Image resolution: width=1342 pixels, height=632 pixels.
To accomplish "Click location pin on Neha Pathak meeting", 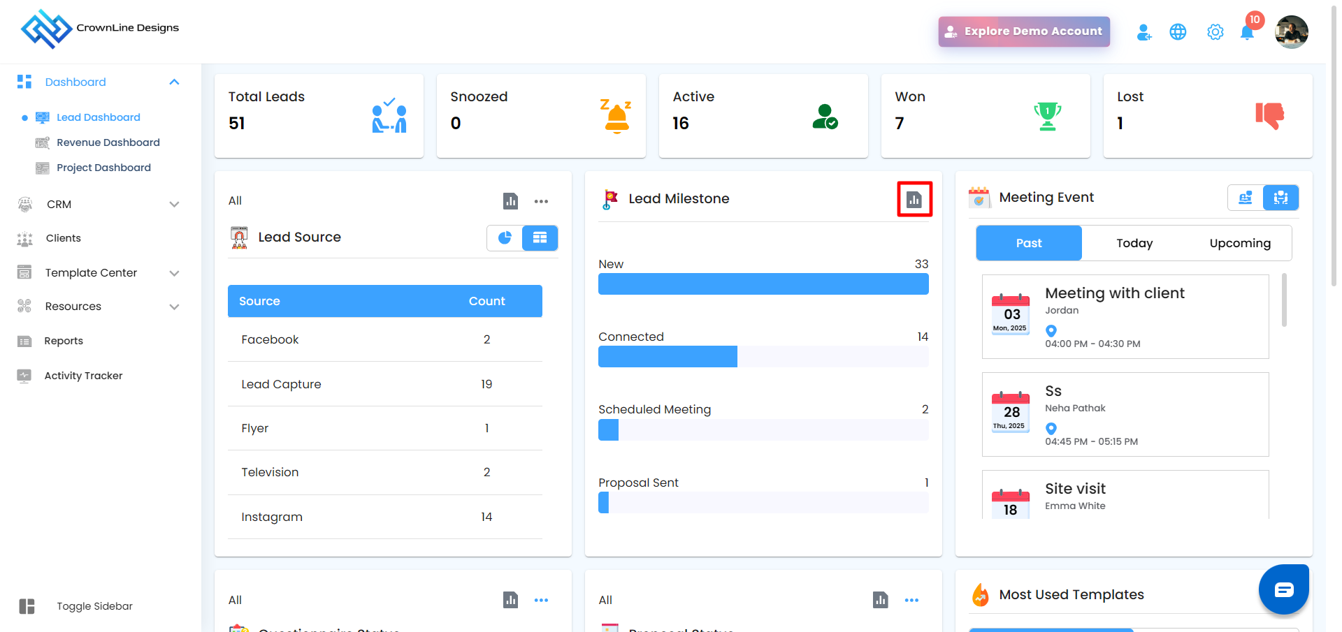I will click(1051, 429).
